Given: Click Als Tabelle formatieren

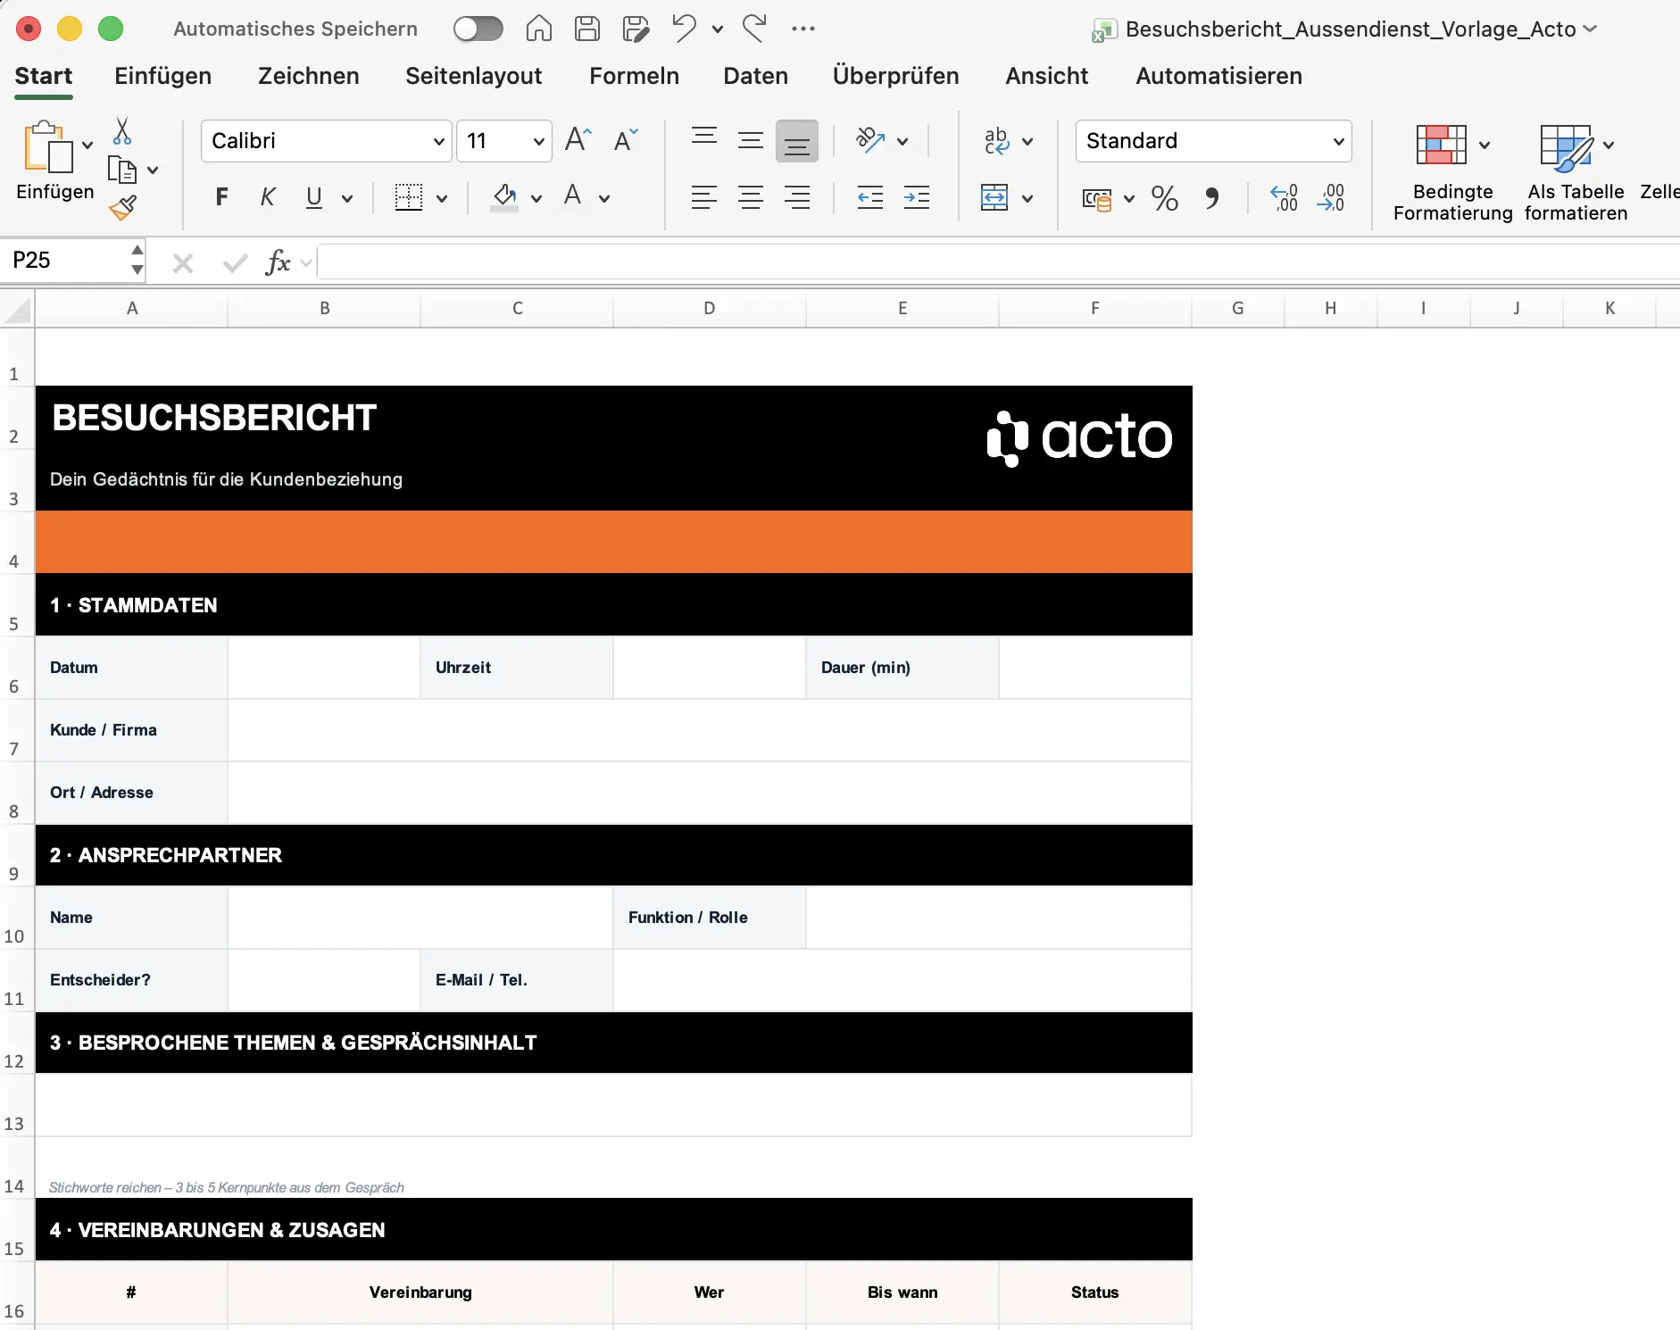Looking at the screenshot, I should pos(1574,170).
